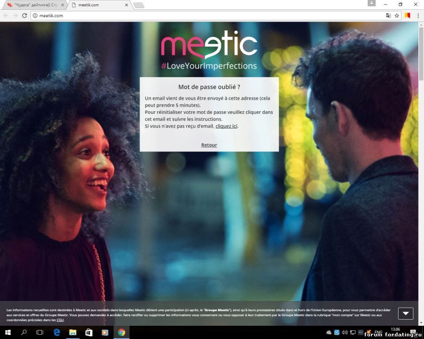The image size is (424, 339).
Task: Open the Chrome user profile button
Action: pos(371,4)
